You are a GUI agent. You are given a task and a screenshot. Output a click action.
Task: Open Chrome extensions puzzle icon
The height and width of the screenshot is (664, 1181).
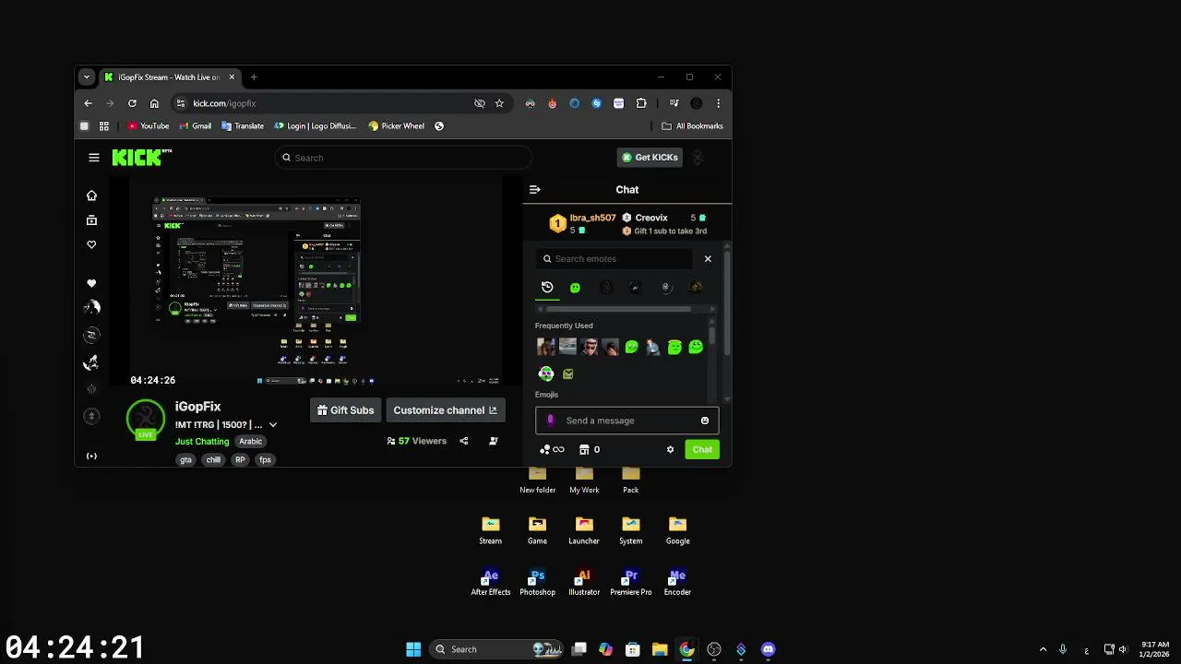641,103
